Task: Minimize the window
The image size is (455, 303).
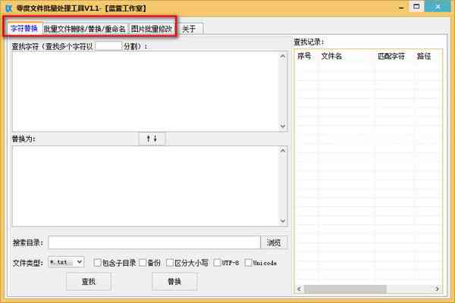Action: [402, 8]
